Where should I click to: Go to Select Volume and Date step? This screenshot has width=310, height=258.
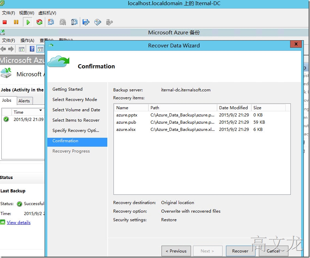click(76, 110)
